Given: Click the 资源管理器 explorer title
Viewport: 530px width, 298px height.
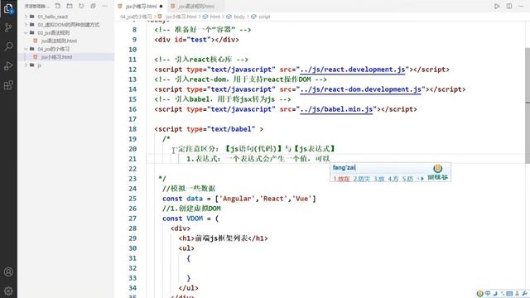Looking at the screenshot, I should click(x=37, y=6).
